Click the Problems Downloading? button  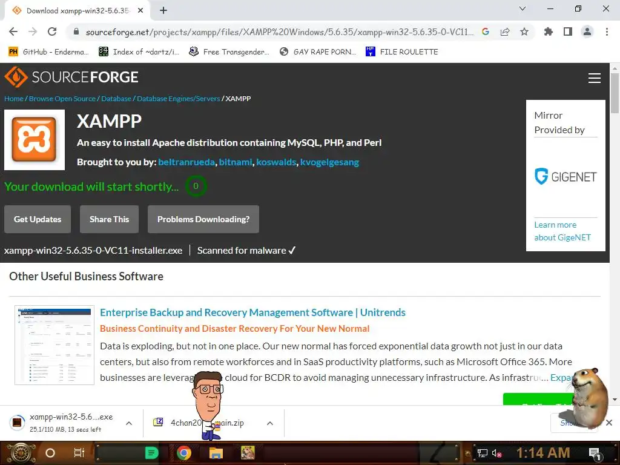(203, 219)
